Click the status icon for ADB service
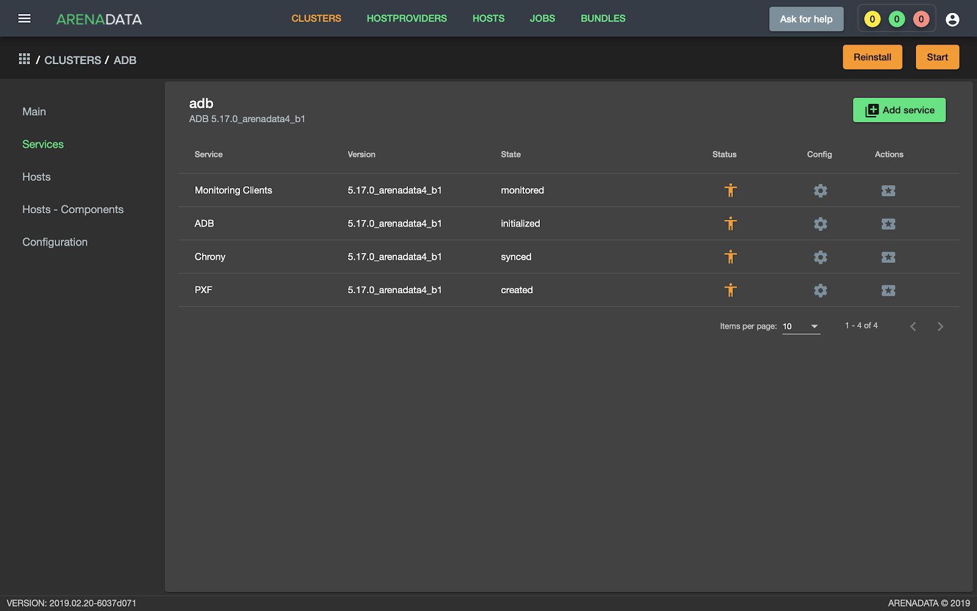Image resolution: width=977 pixels, height=611 pixels. (x=730, y=224)
